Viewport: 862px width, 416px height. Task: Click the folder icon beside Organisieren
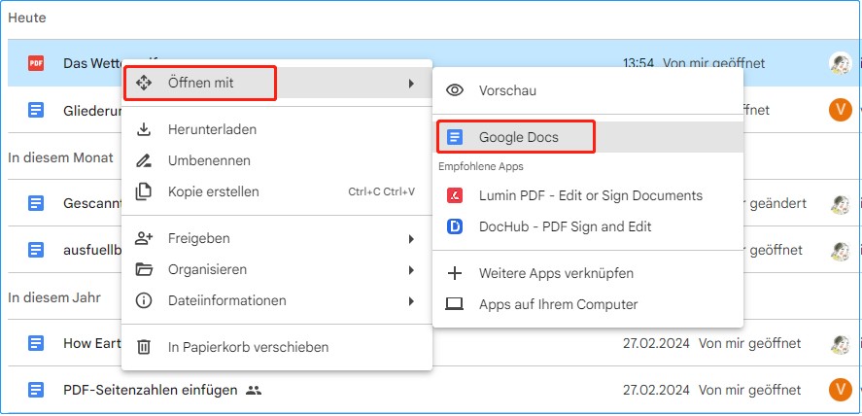[x=144, y=270]
